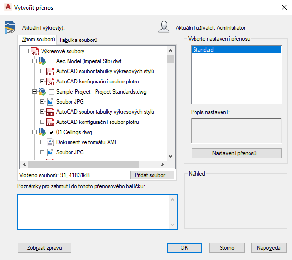Click the JPG icon under Sample Project
292x260 pixels.
(x=50, y=102)
